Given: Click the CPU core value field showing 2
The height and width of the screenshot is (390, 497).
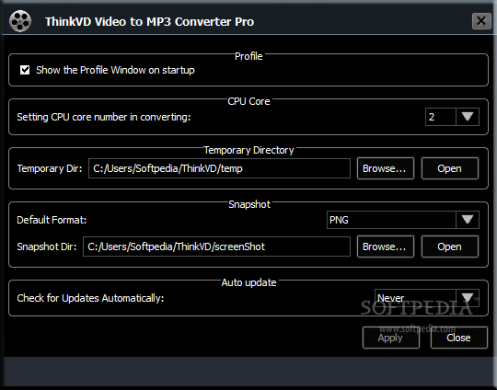Looking at the screenshot, I should click(441, 117).
